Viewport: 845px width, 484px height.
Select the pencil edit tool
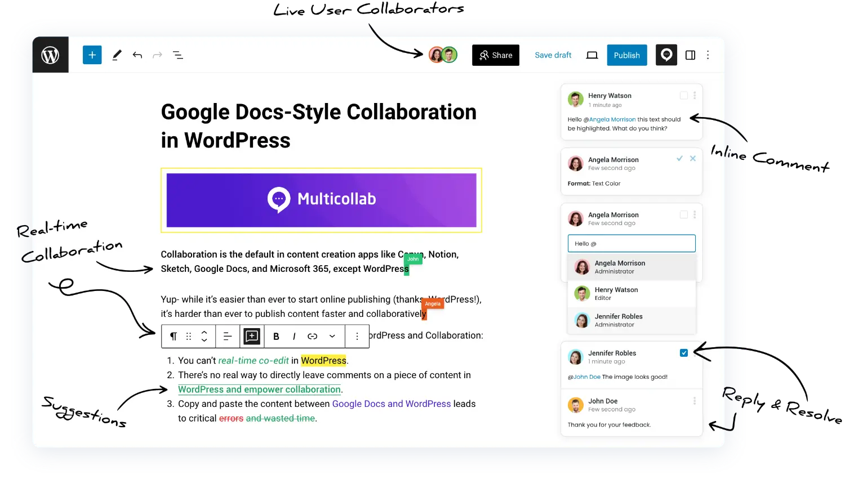[x=117, y=55]
